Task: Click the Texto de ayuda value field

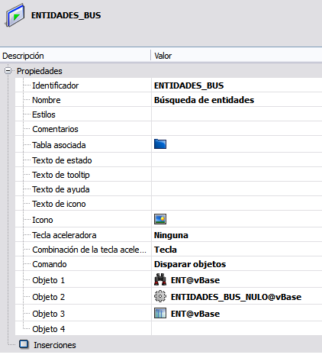Action: [237, 189]
